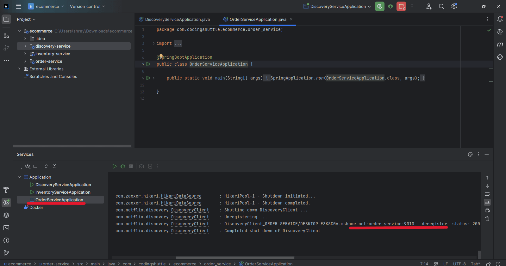Clear console with trash icon

tap(487, 219)
